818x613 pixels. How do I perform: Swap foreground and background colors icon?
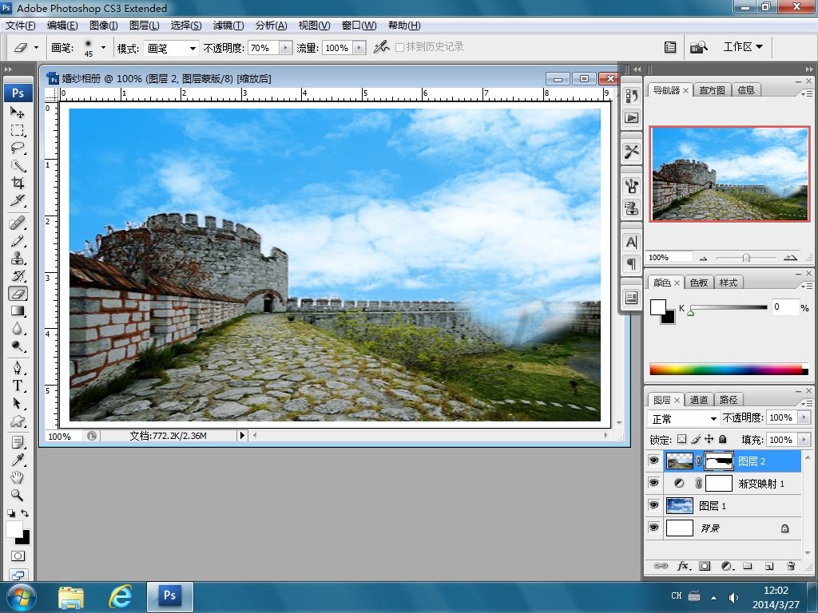tap(25, 513)
